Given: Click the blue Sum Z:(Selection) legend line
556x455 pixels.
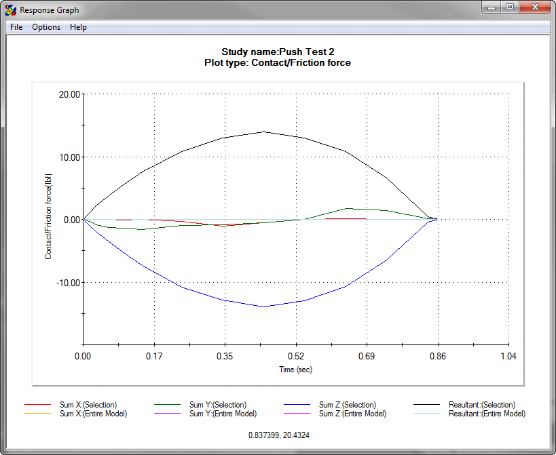Looking at the screenshot, I should pyautogui.click(x=297, y=404).
